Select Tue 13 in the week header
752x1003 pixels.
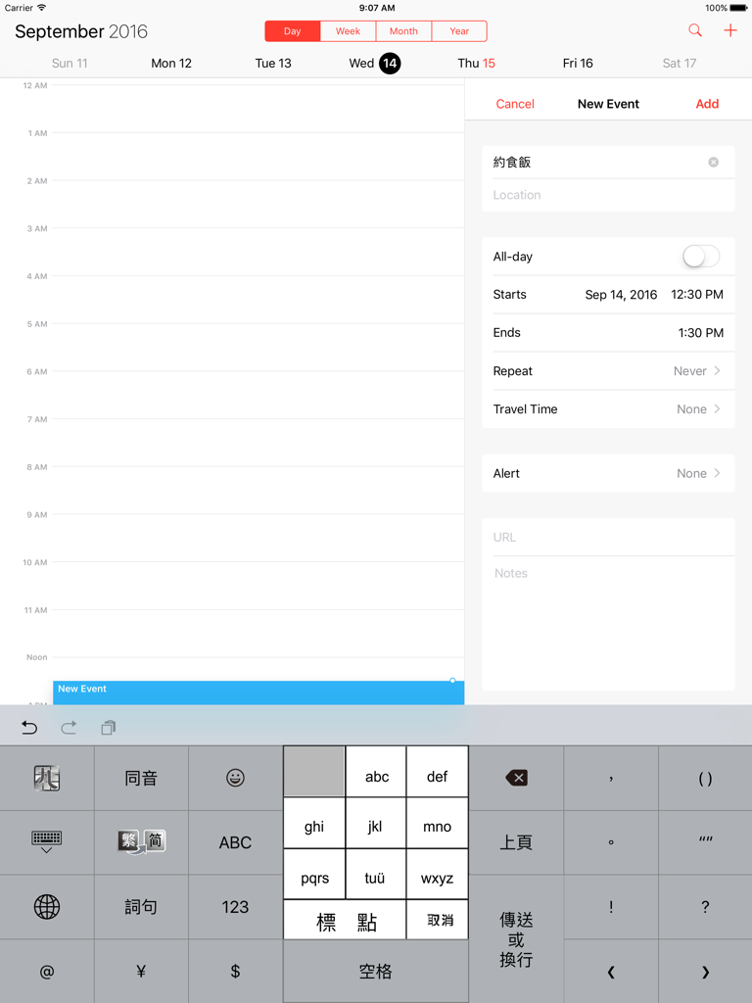[273, 64]
